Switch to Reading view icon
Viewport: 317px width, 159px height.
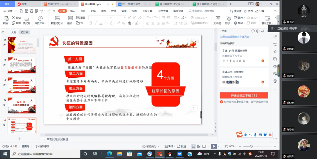point(204,146)
